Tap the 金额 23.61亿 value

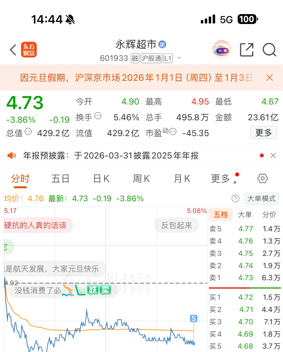point(263,118)
